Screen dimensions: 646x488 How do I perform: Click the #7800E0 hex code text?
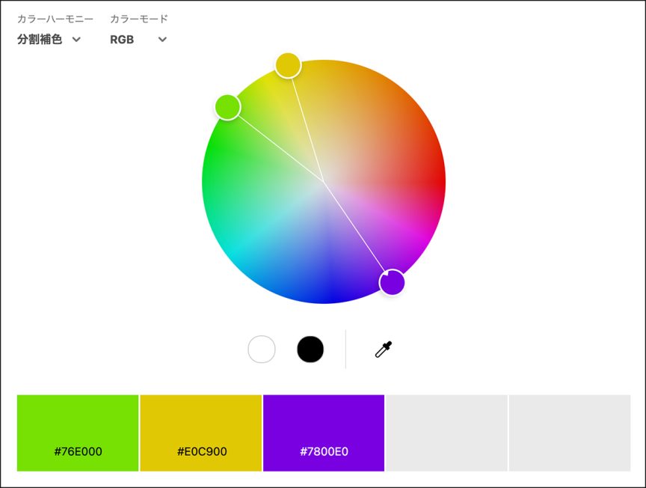tap(324, 451)
